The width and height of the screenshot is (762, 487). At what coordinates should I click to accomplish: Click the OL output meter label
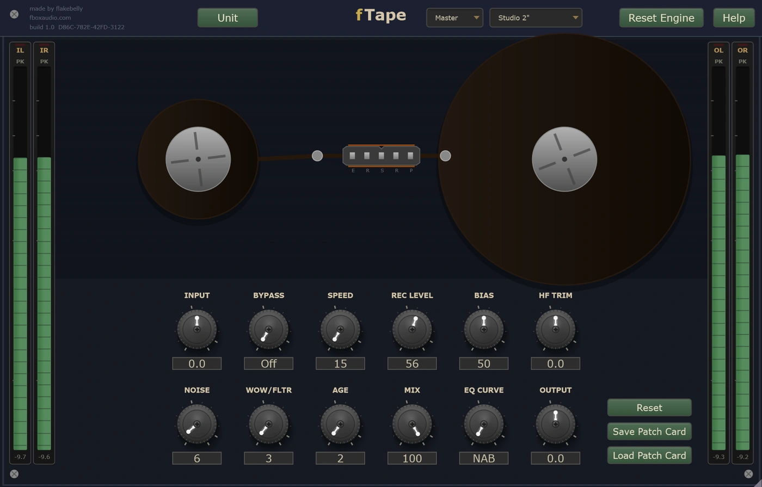(x=718, y=50)
